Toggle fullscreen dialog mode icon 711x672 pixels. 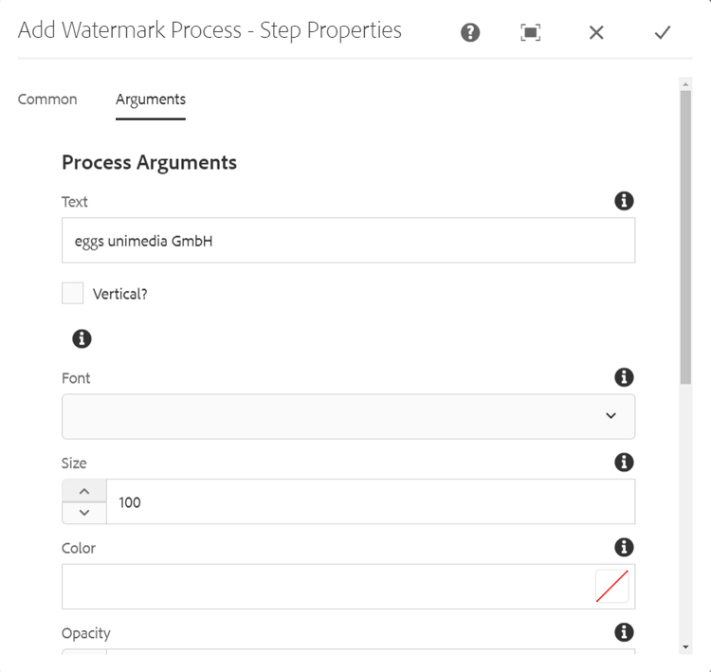pyautogui.click(x=531, y=32)
